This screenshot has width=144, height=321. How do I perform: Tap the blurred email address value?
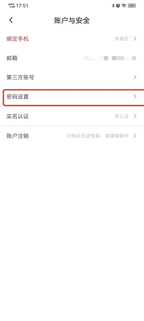[x=111, y=58]
